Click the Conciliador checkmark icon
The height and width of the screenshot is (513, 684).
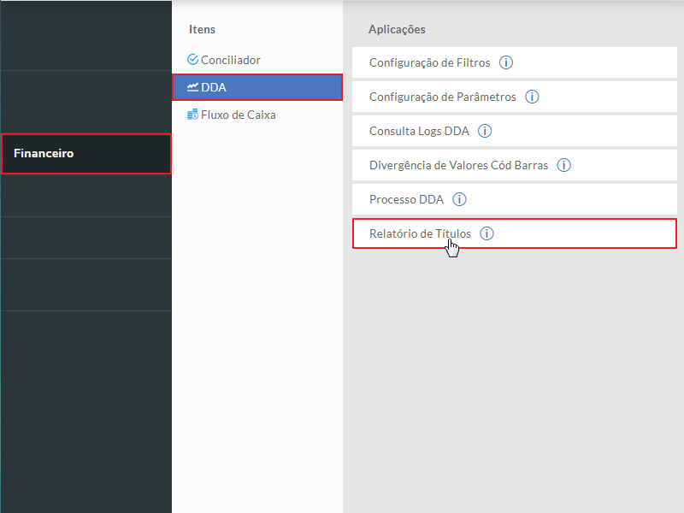point(192,60)
